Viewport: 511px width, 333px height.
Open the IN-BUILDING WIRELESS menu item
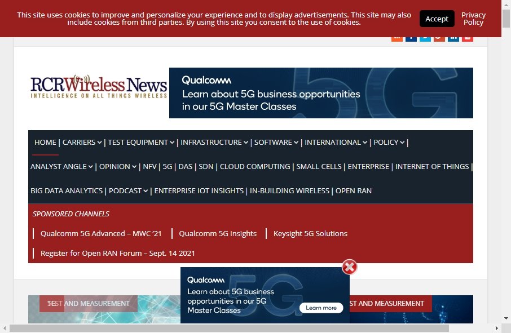(x=289, y=190)
